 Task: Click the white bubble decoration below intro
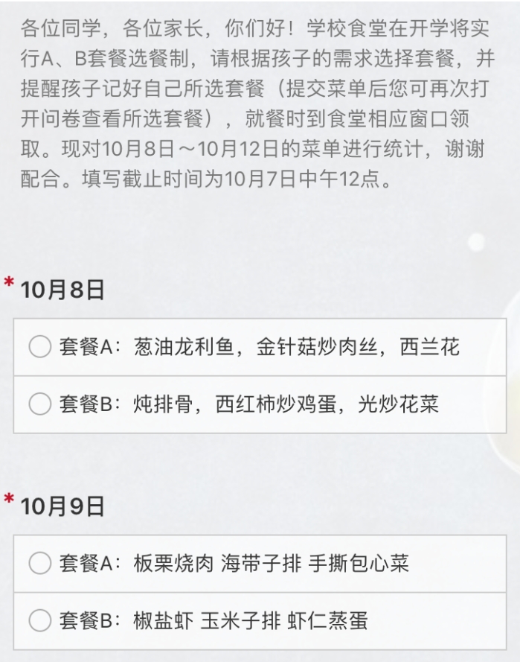(x=477, y=242)
